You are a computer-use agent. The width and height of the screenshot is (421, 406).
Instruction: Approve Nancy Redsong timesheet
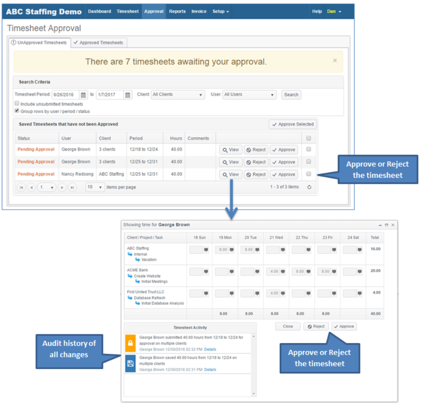pos(284,175)
